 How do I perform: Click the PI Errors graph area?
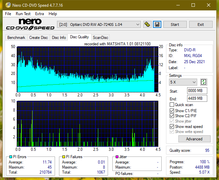tap(88, 70)
